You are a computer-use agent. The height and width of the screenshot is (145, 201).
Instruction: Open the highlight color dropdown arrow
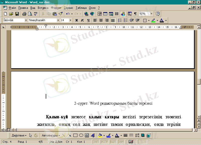point(157,20)
